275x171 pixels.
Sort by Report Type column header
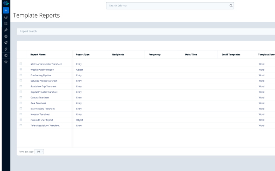(x=83, y=55)
